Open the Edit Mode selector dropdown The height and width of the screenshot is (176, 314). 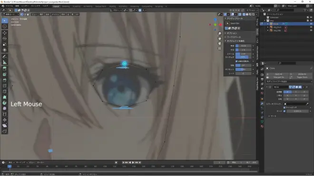tap(10, 14)
